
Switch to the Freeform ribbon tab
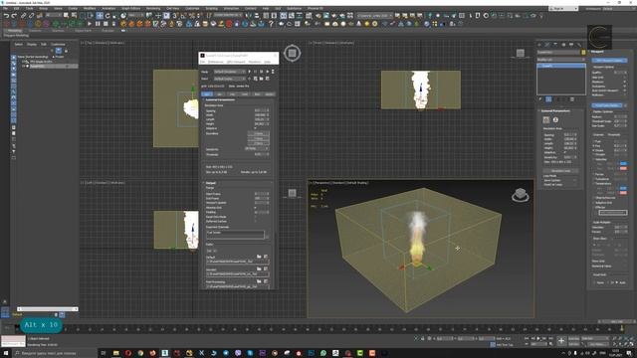35,31
